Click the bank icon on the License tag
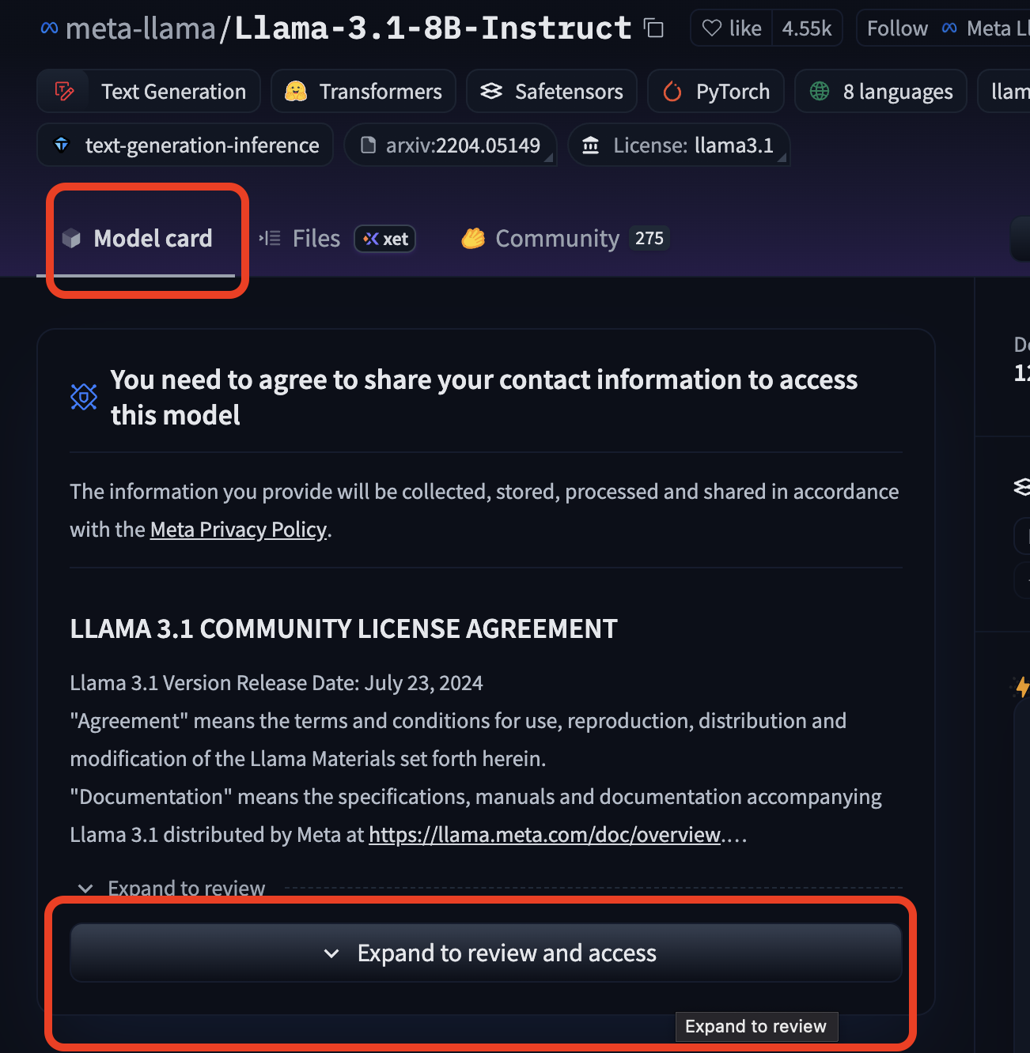 590,145
